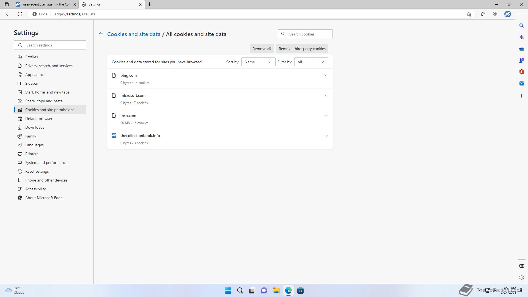The image size is (528, 297).
Task: Open the Sort by Name dropdown
Action: 258,62
